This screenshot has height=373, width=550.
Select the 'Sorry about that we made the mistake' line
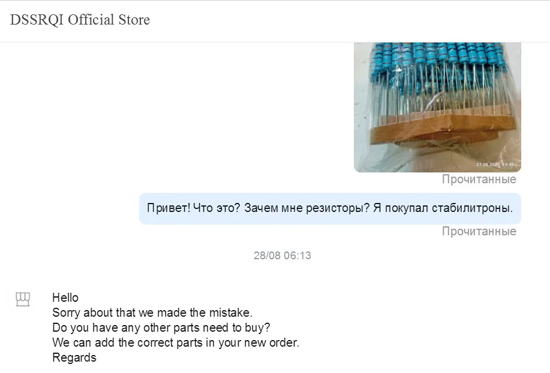152,313
